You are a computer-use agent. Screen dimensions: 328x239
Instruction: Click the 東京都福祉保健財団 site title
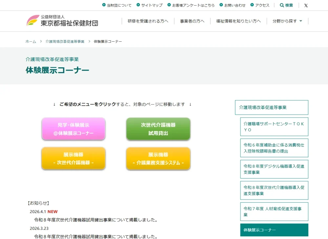tap(69, 23)
